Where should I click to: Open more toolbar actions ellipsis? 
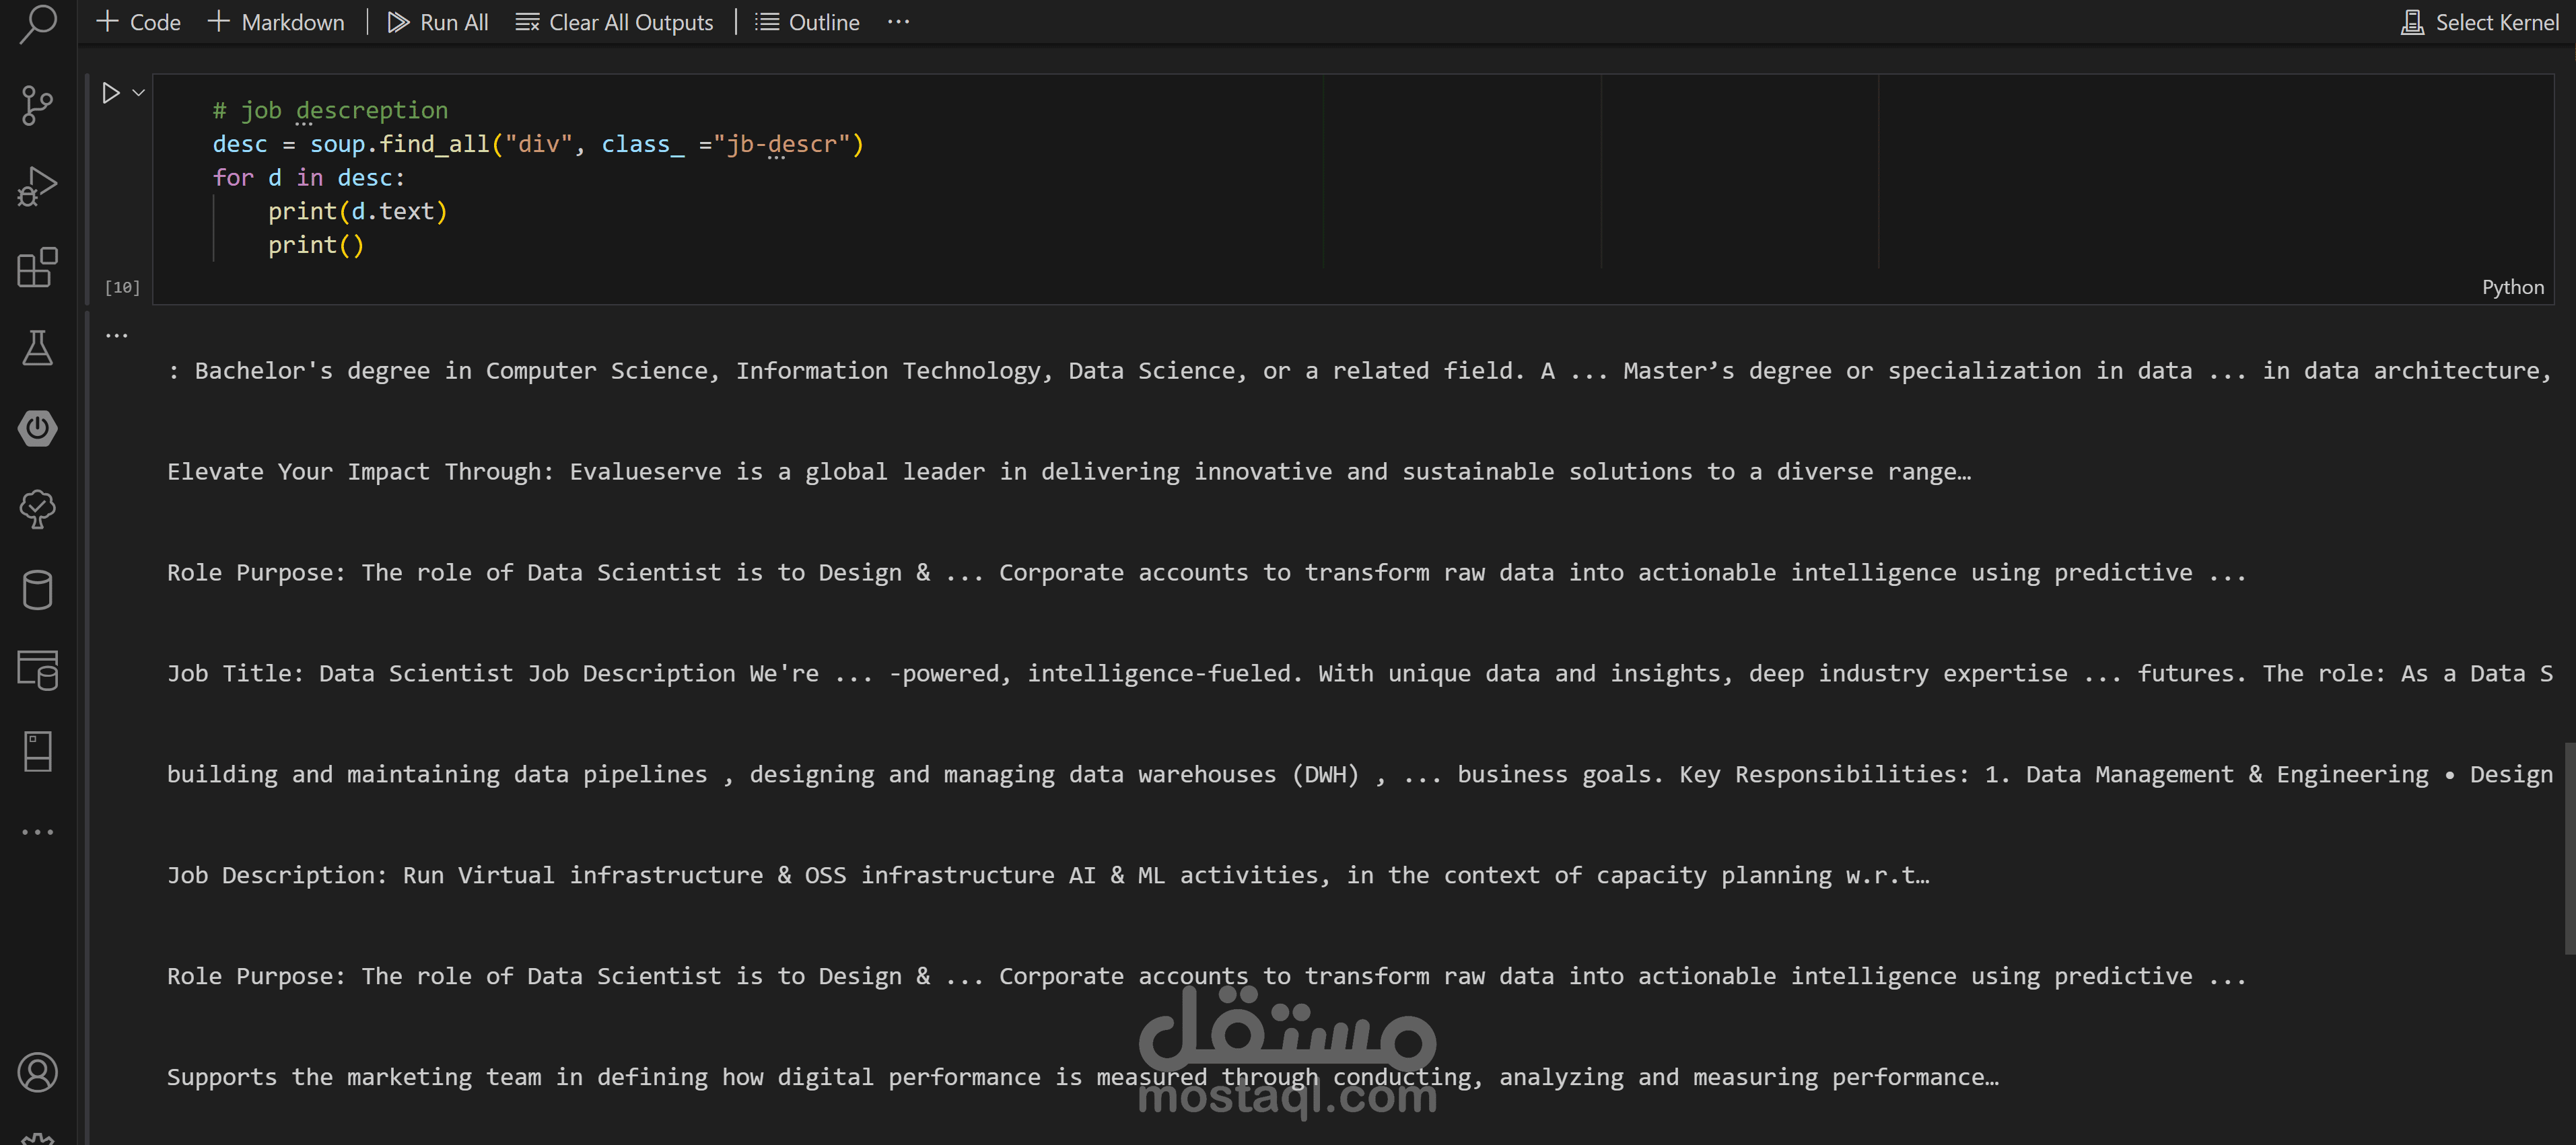898,22
